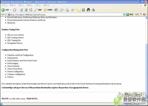The width and height of the screenshot is (148, 106).
Task: Open the History or Media round icon
Action: 56,10
